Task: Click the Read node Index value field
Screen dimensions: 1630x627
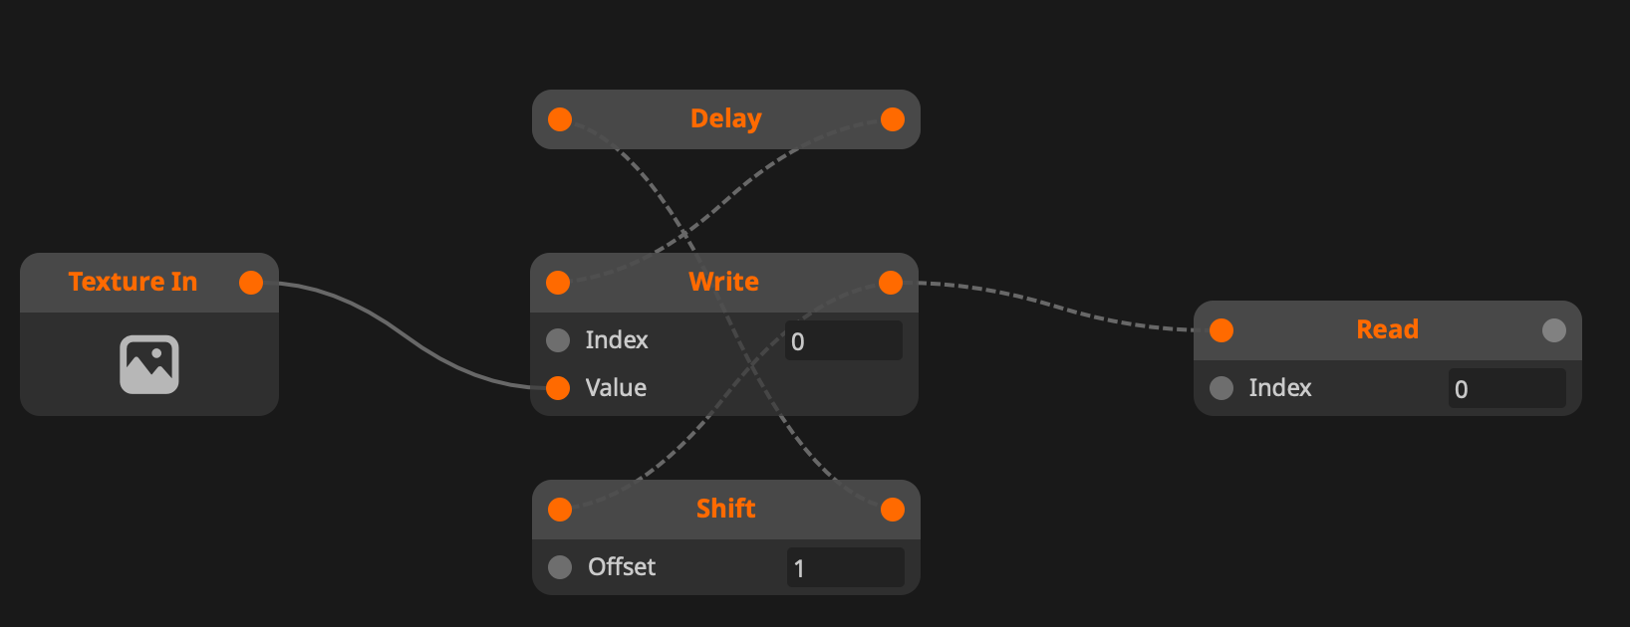Action: pyautogui.click(x=1506, y=388)
